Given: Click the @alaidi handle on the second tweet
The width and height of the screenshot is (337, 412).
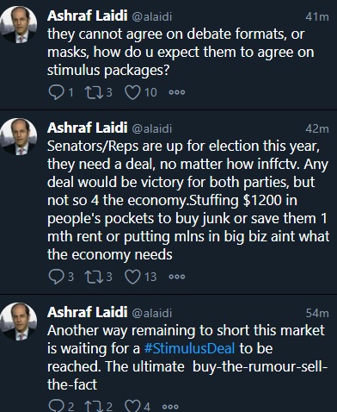Looking at the screenshot, I should point(152,128).
